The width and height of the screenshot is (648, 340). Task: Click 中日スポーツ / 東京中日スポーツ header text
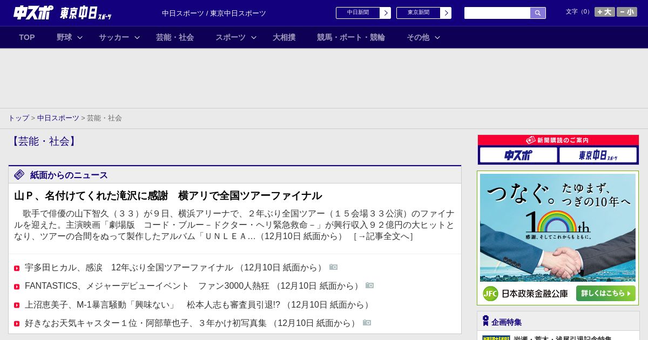[214, 13]
